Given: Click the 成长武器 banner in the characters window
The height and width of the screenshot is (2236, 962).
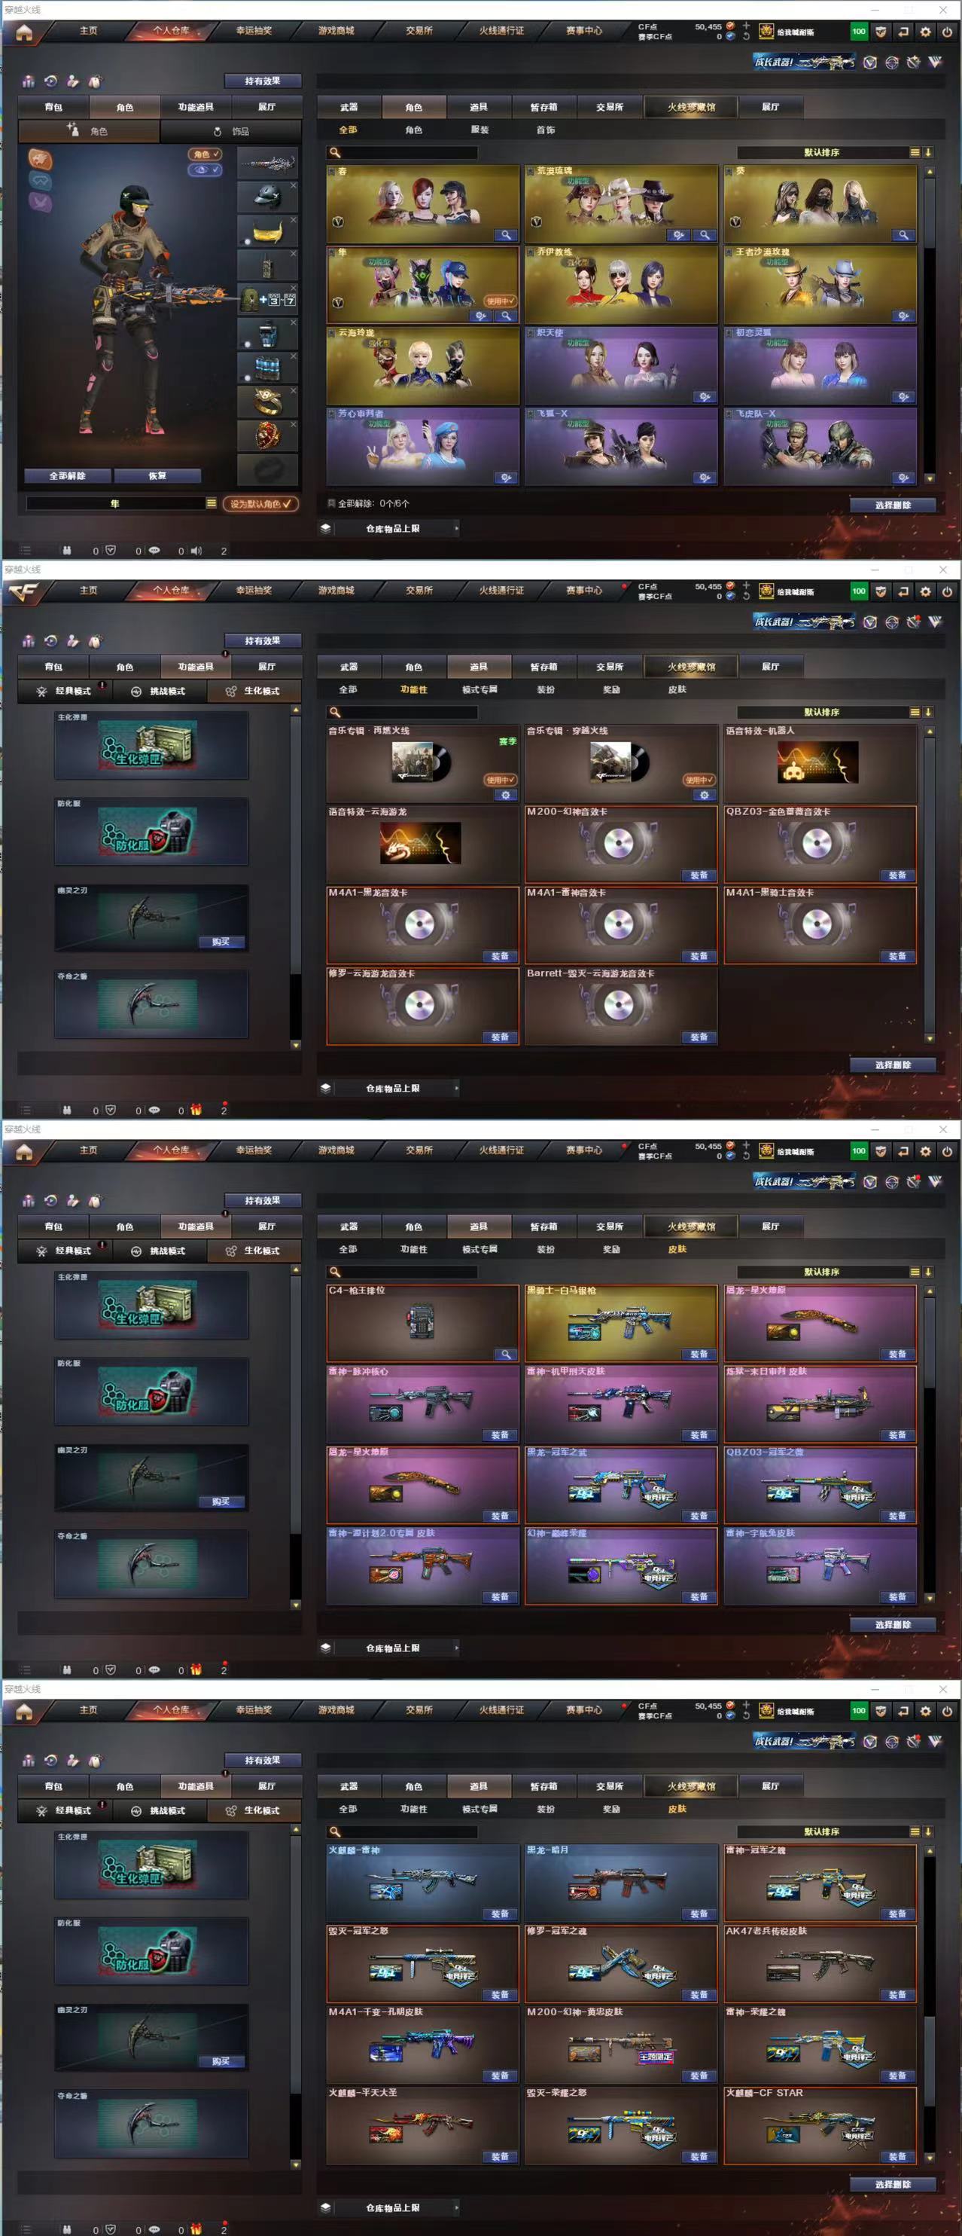Looking at the screenshot, I should pyautogui.click(x=804, y=62).
